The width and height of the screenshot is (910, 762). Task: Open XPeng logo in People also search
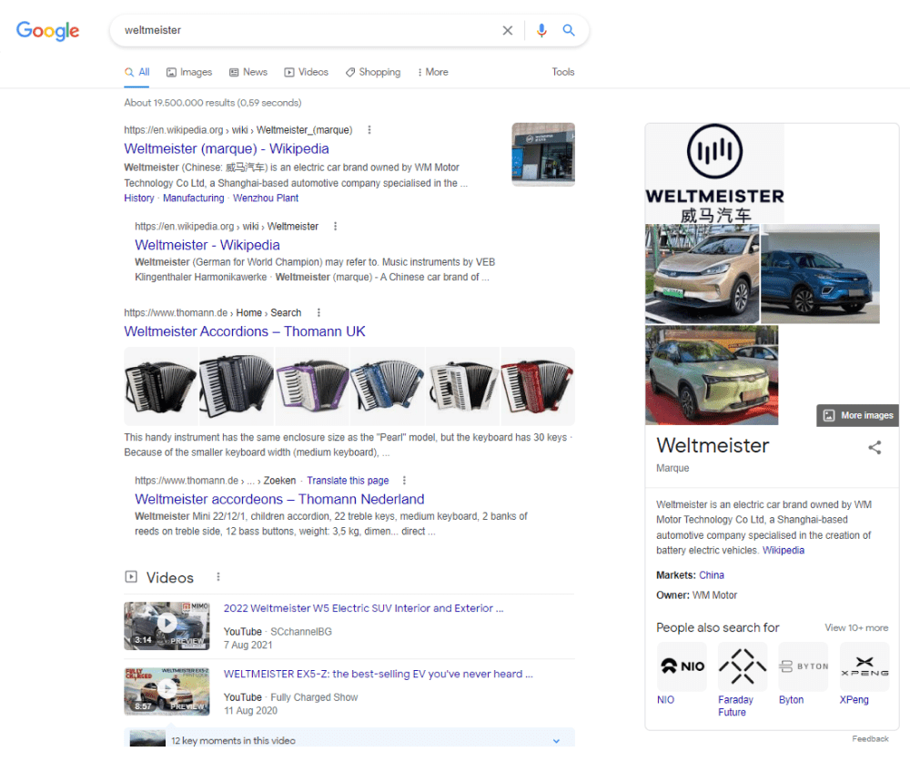click(x=864, y=666)
